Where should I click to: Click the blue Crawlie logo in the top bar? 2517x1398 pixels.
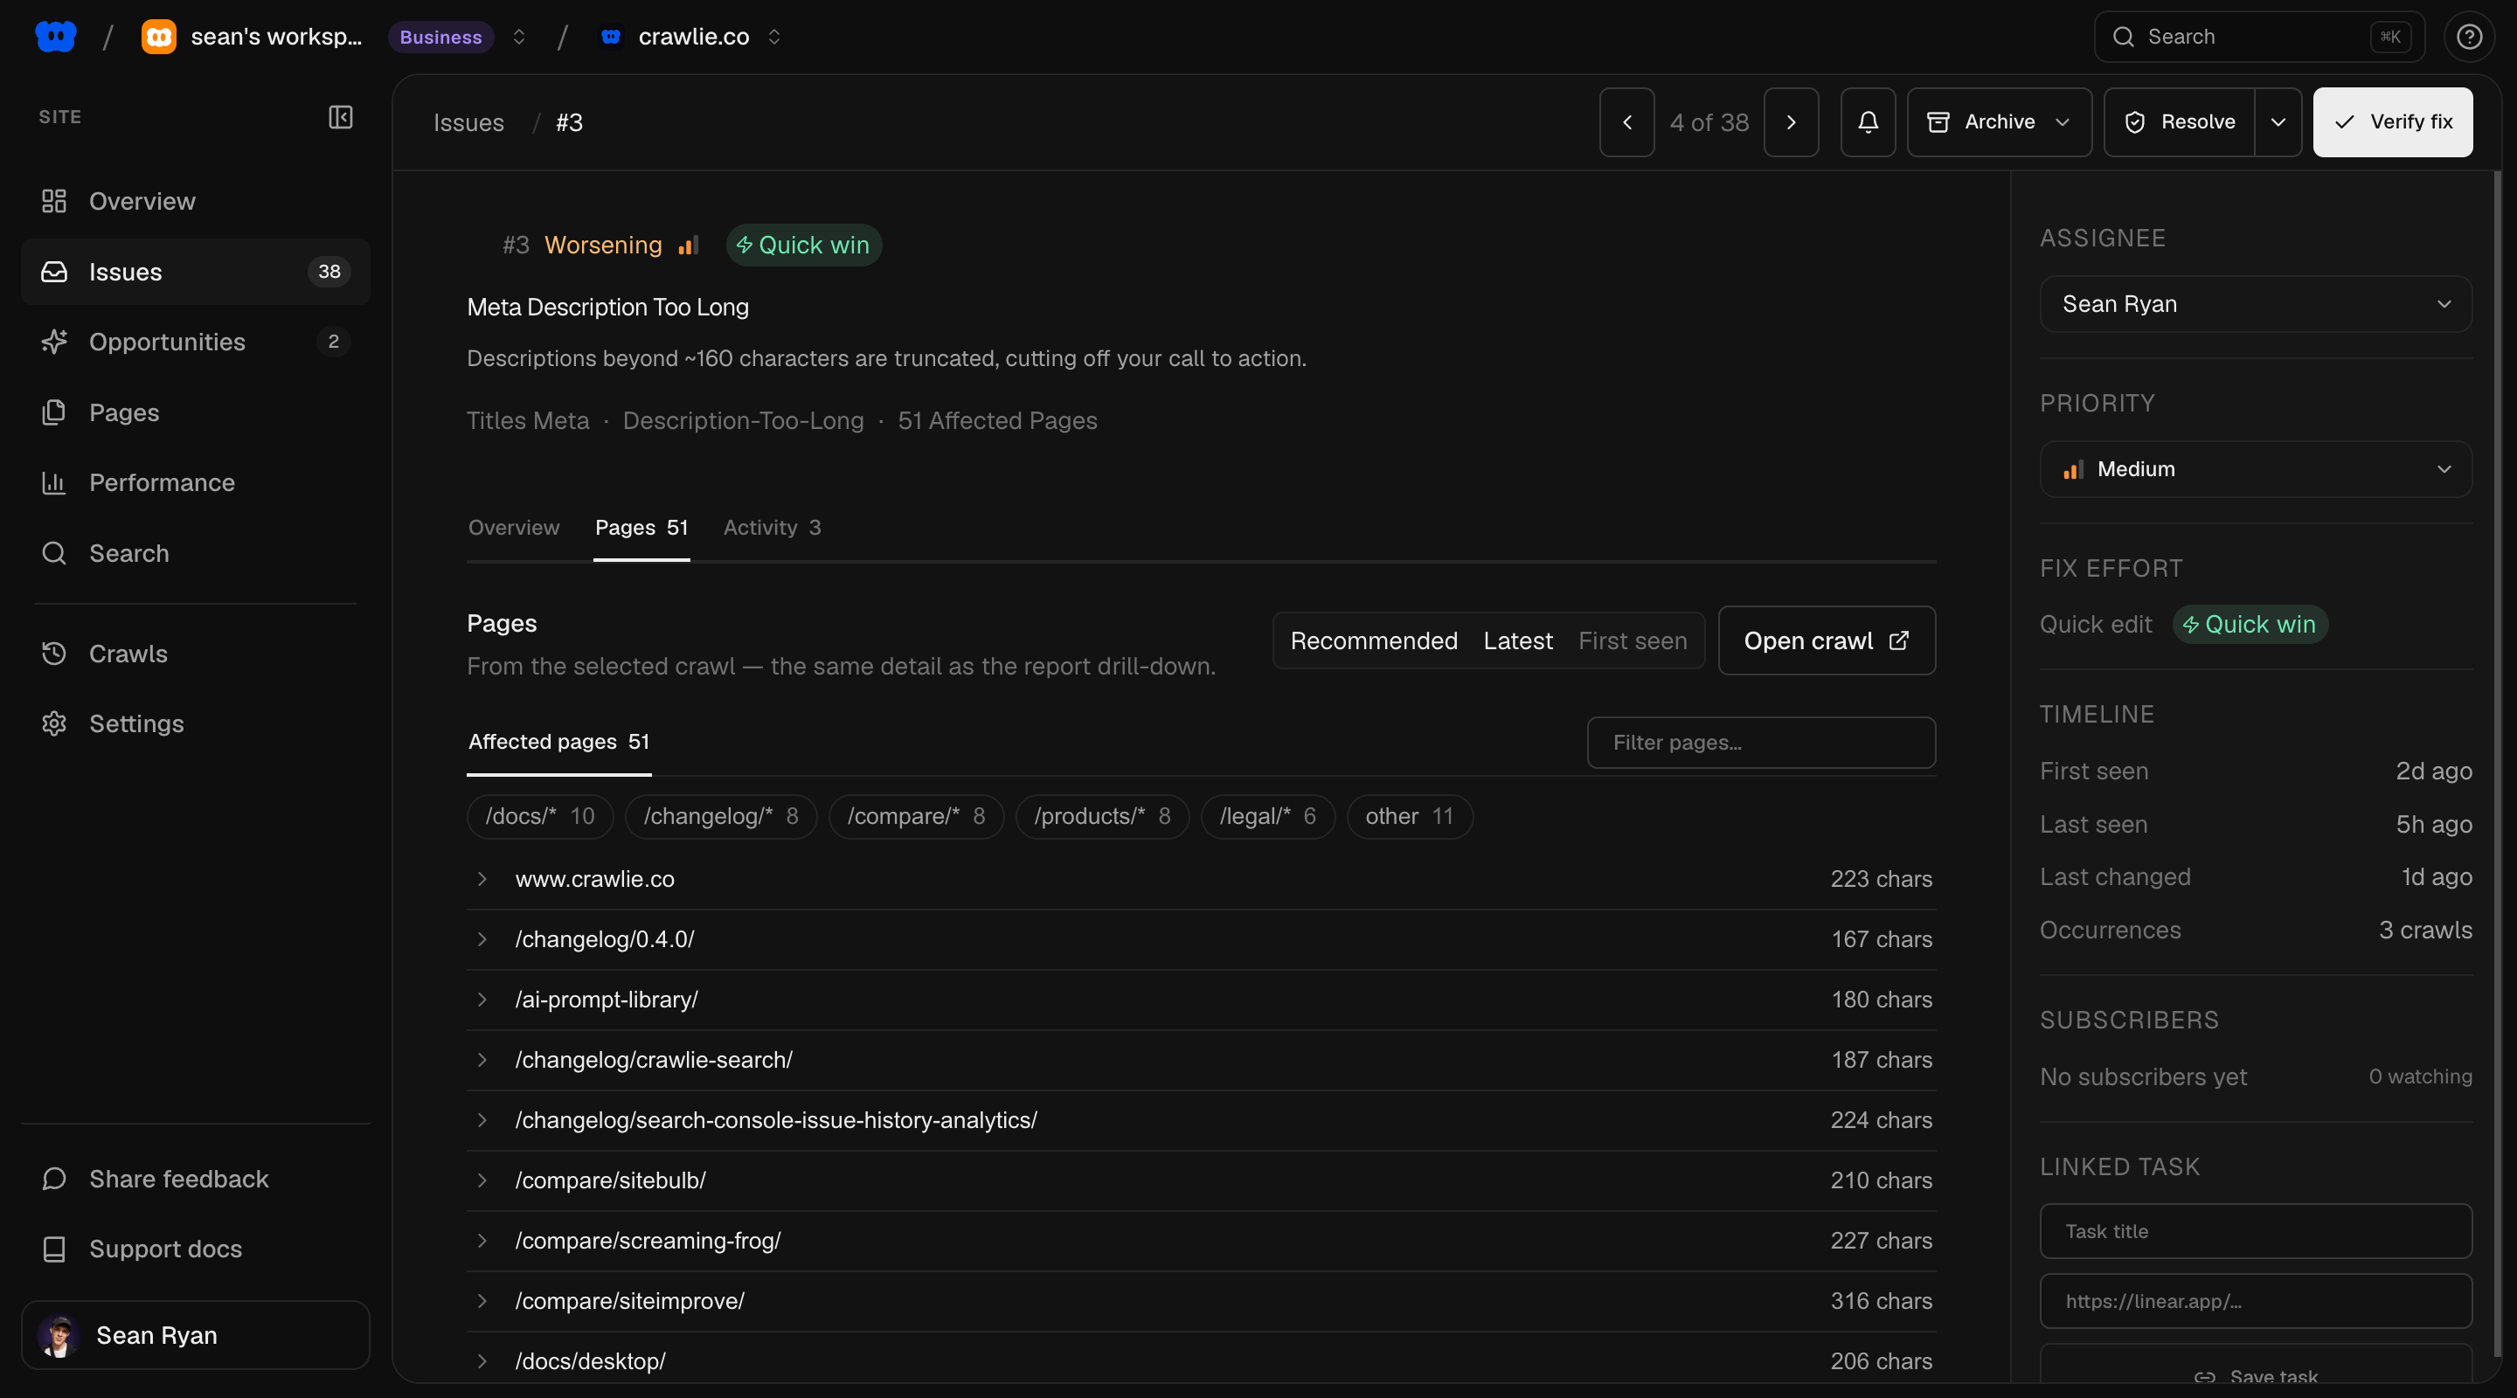tap(56, 37)
